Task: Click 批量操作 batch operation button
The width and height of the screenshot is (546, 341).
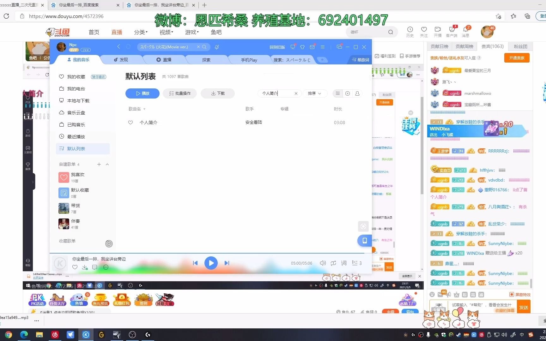Action: [x=180, y=93]
